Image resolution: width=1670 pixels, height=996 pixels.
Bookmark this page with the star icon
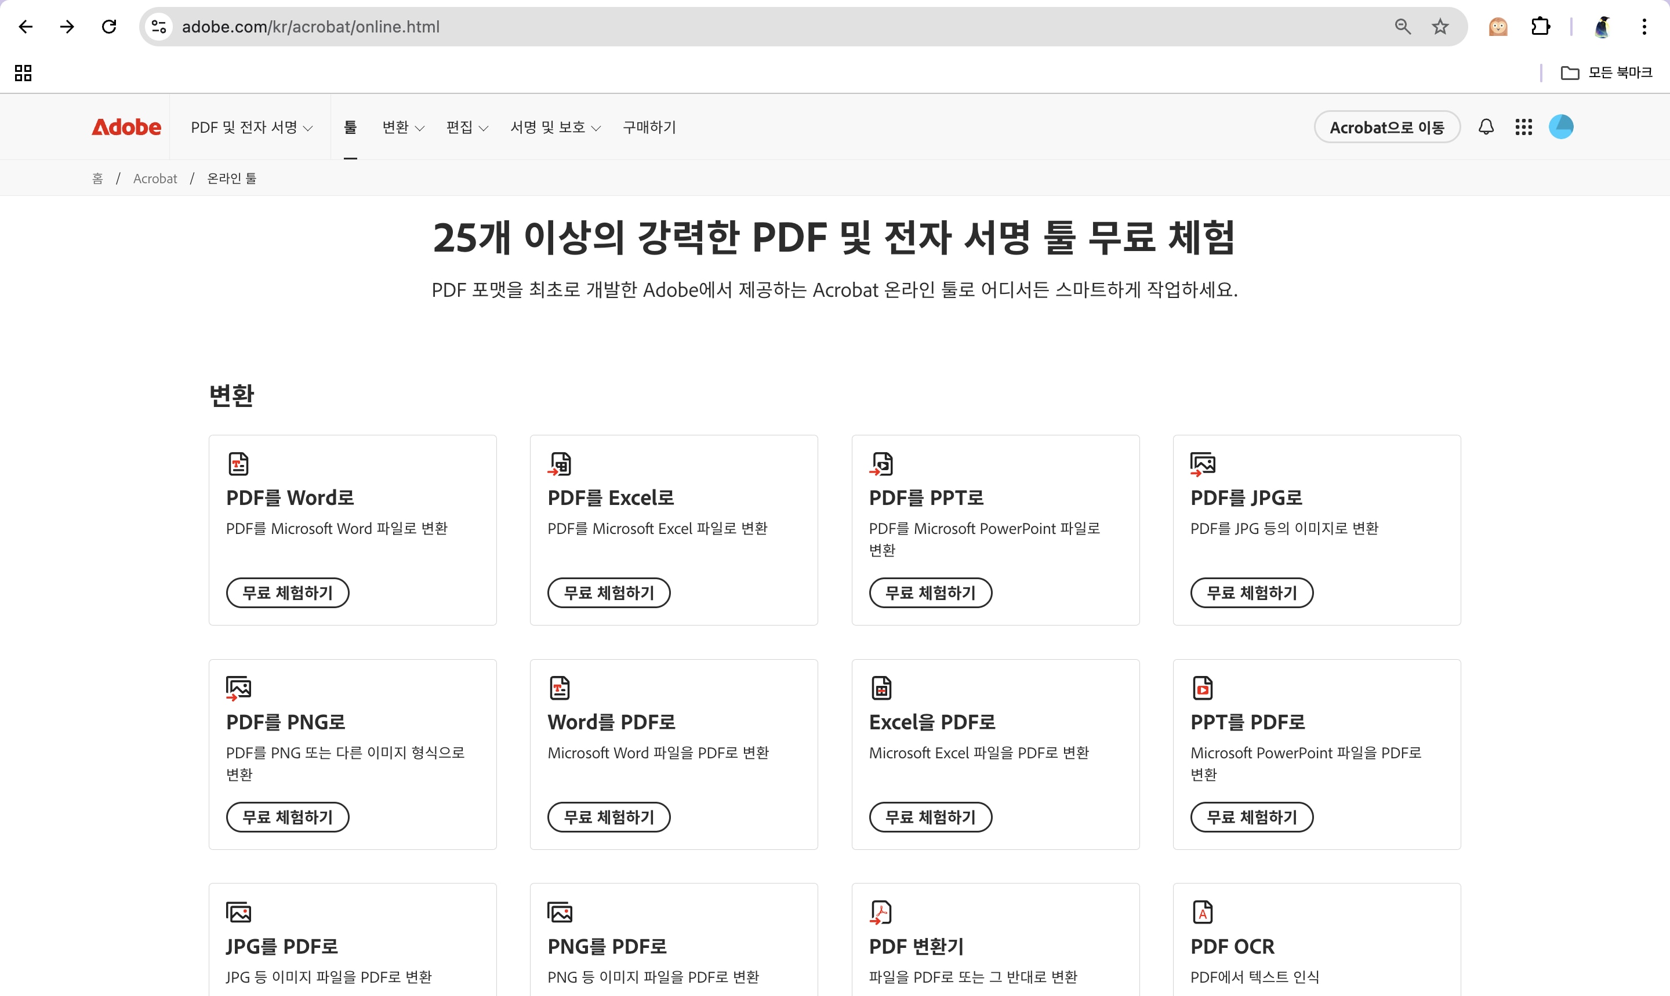pos(1440,27)
